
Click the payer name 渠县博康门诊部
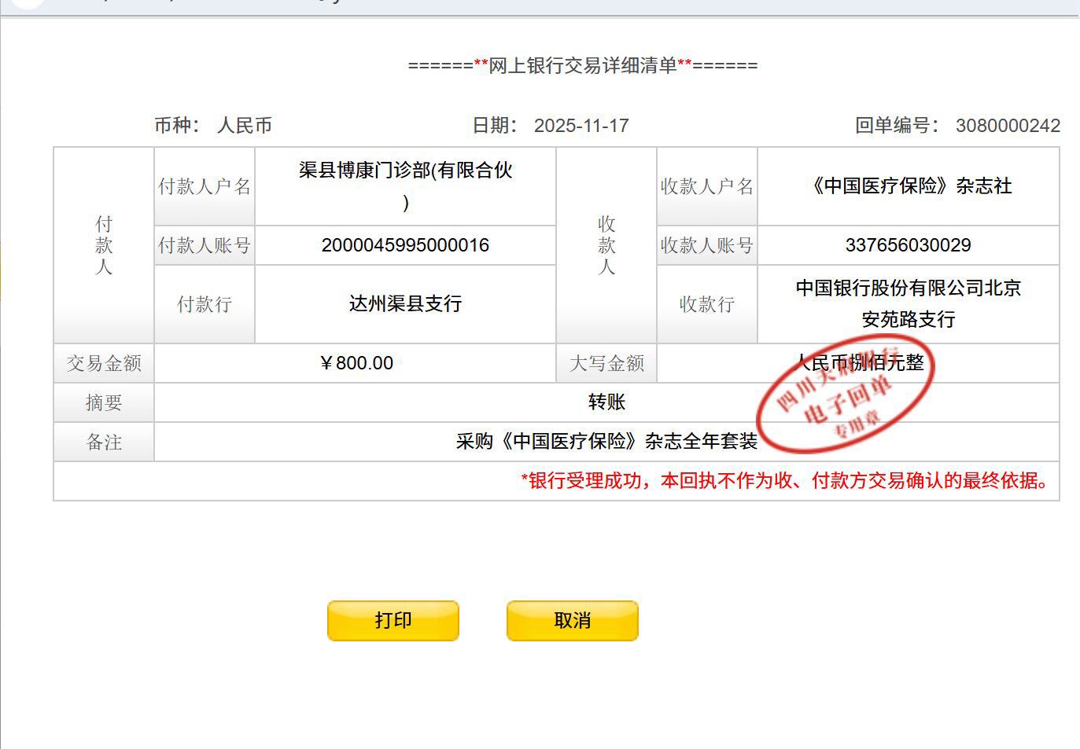[405, 171]
